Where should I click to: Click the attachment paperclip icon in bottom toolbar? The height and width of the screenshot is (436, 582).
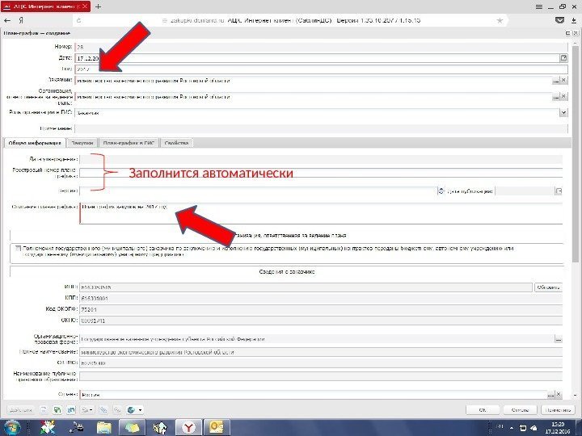(x=103, y=410)
